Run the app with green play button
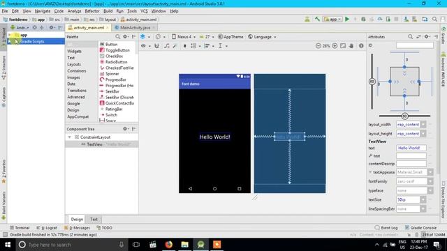This screenshot has width=447, height=251. pos(347,19)
